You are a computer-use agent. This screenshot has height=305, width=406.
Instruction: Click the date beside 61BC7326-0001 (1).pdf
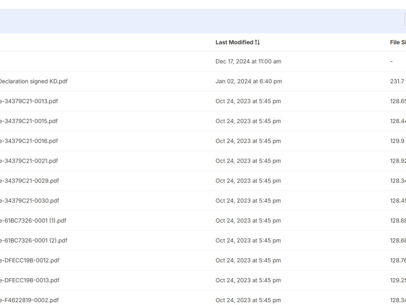click(x=248, y=220)
